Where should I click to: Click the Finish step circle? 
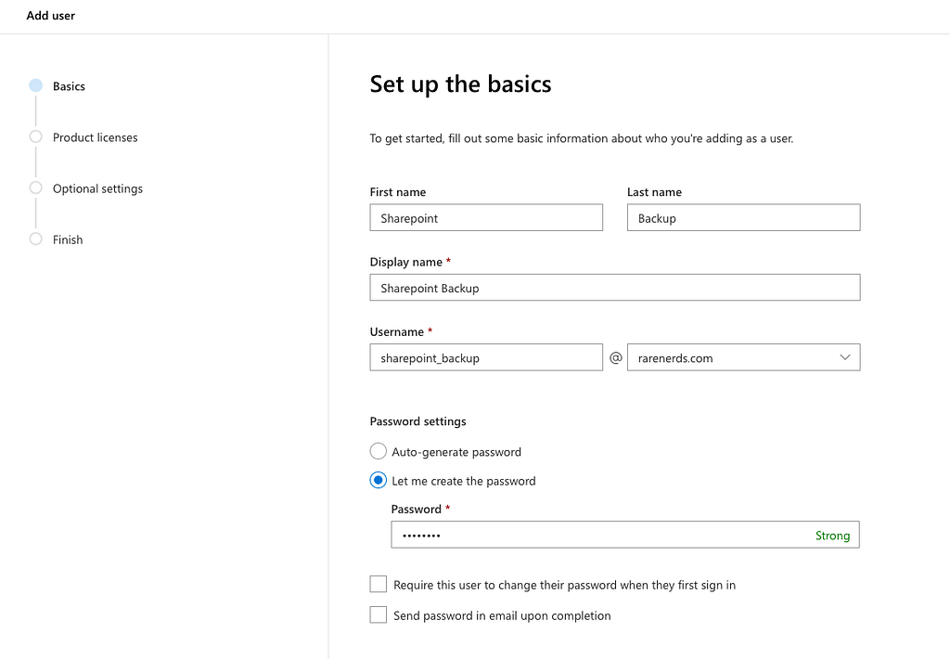(x=36, y=239)
